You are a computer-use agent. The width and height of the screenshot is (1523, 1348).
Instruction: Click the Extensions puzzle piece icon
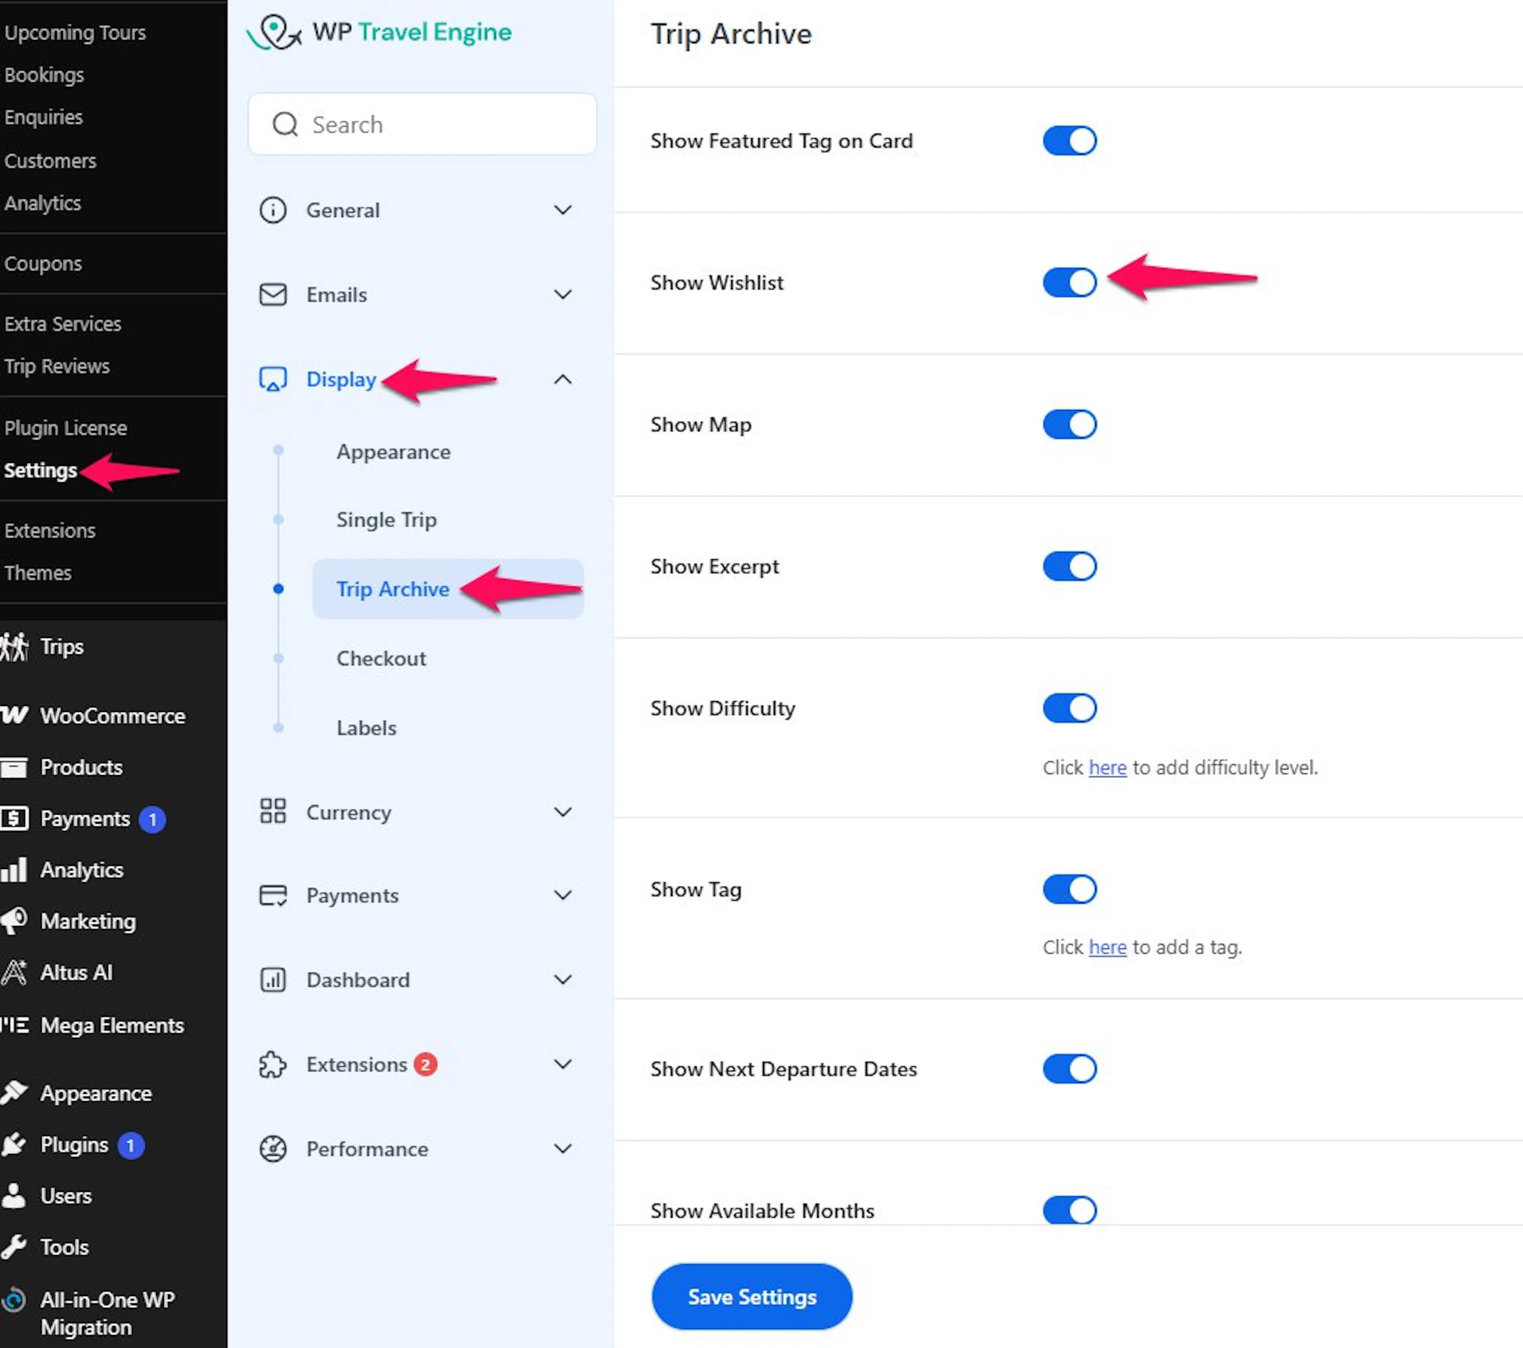[x=273, y=1064]
